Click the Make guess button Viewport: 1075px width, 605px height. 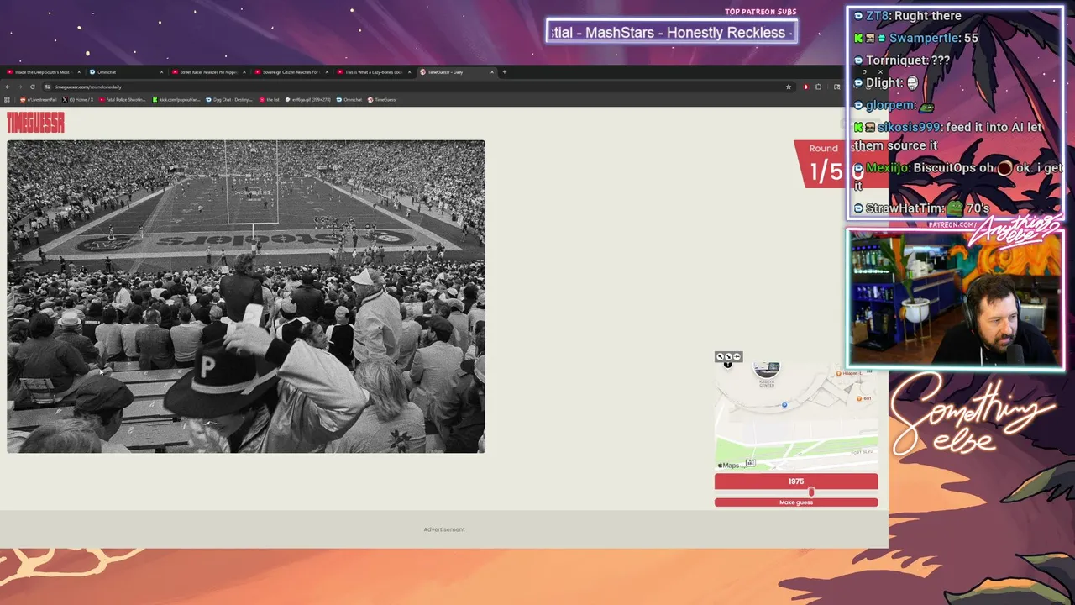[796, 502]
